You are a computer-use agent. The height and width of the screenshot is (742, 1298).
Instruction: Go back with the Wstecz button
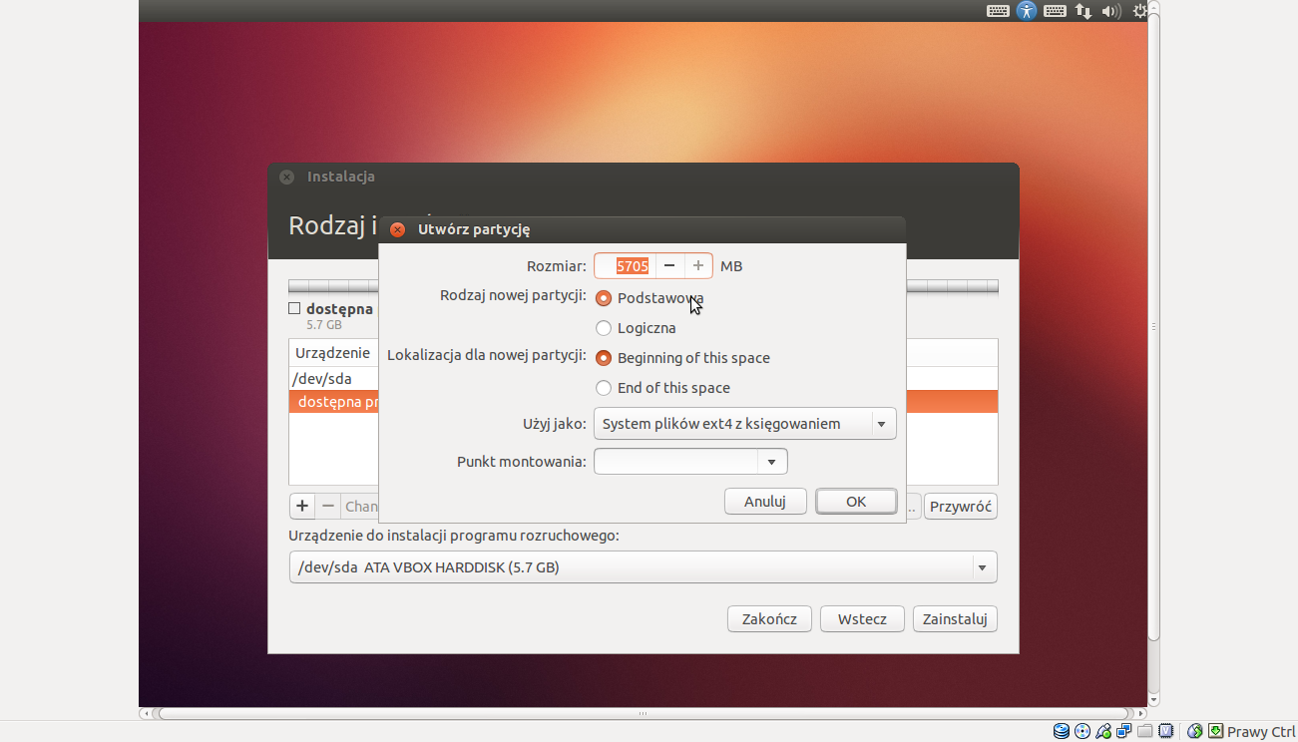coord(862,619)
